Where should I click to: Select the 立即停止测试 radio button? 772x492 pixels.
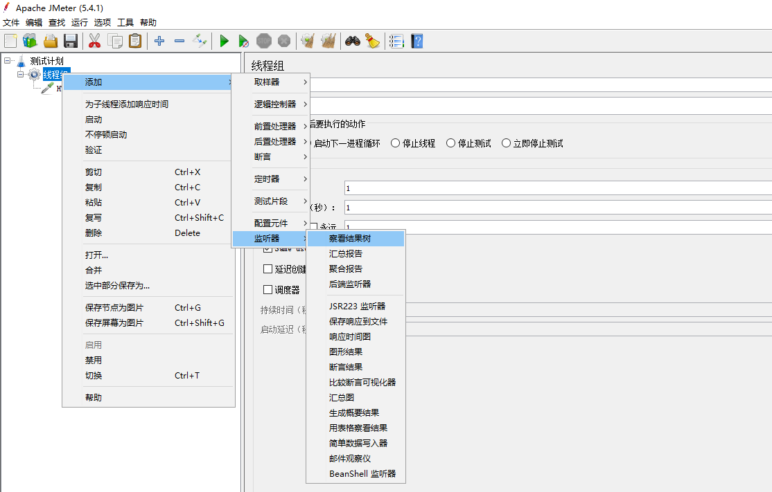coord(506,143)
